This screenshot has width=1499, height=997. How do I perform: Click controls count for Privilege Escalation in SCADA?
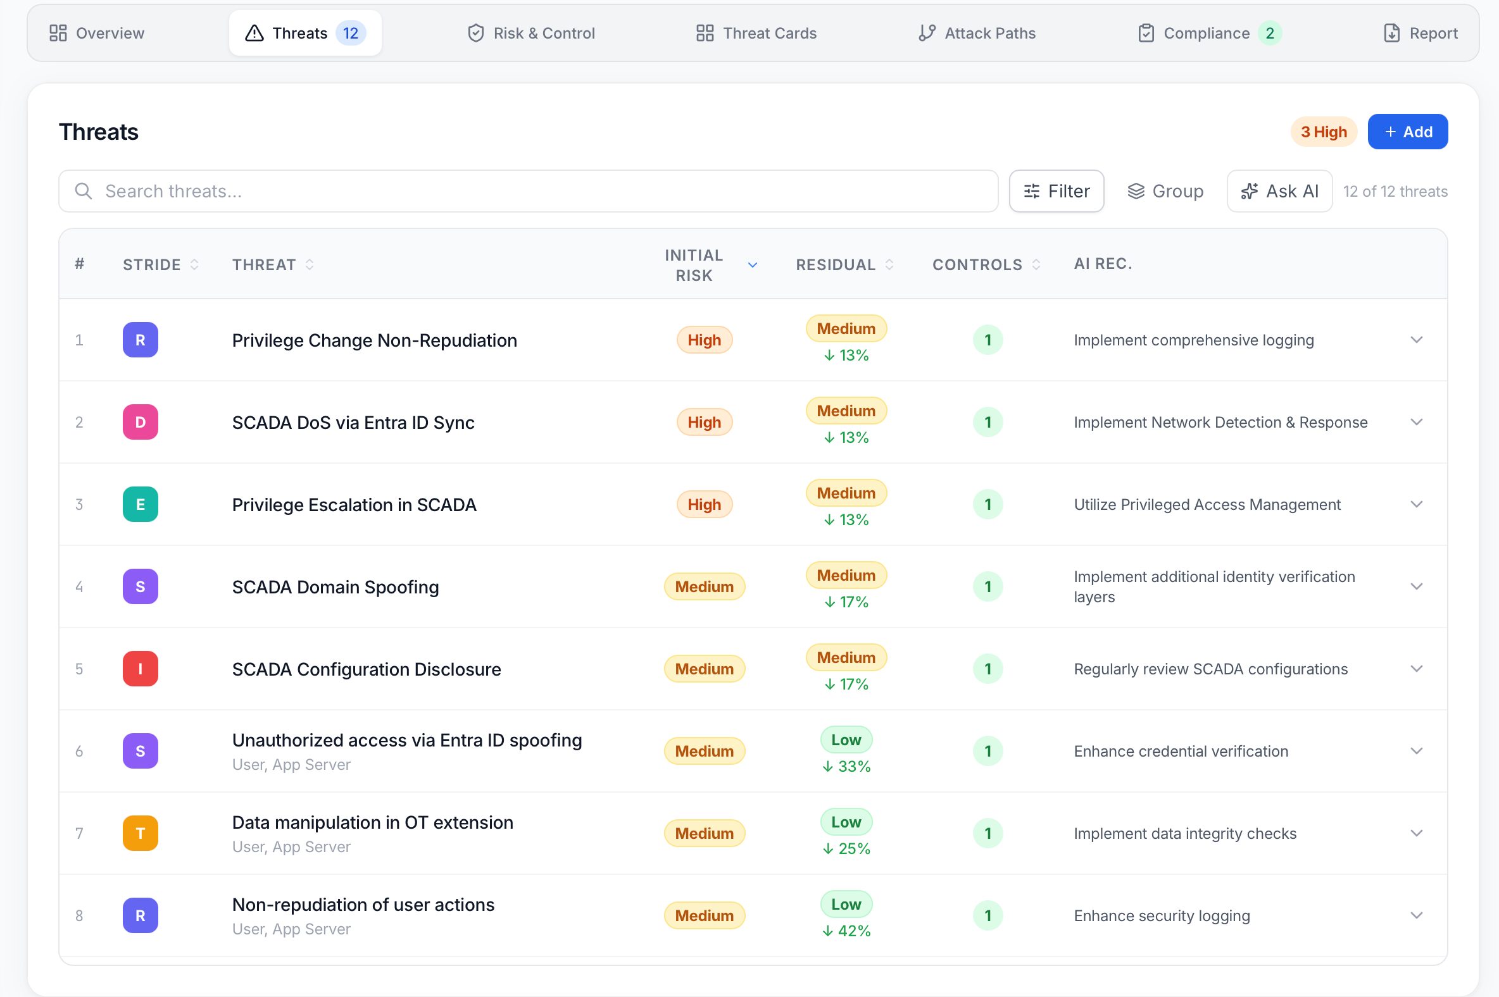click(988, 504)
